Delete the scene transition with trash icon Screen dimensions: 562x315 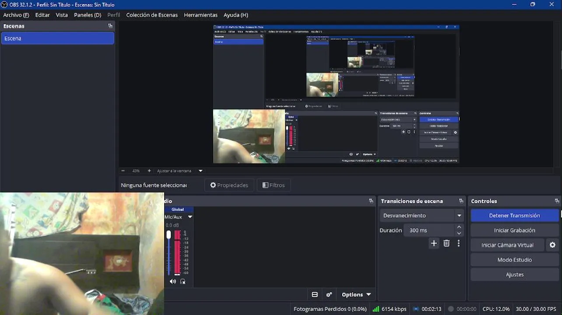point(446,243)
